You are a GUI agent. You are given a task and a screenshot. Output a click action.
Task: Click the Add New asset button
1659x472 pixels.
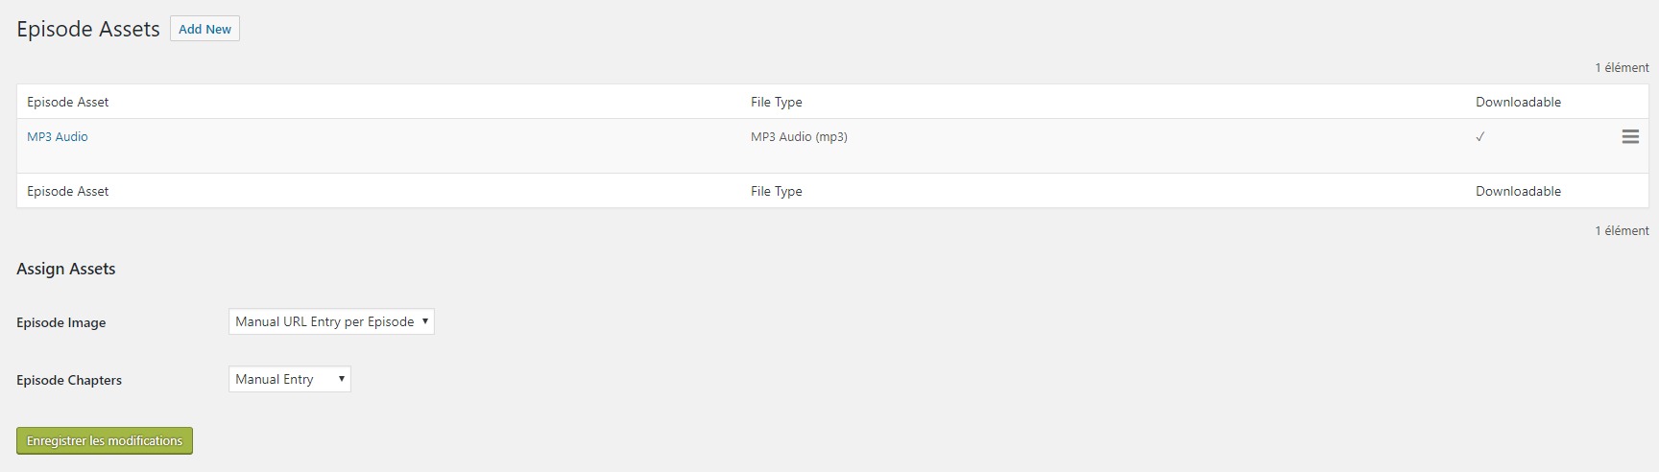pyautogui.click(x=204, y=29)
